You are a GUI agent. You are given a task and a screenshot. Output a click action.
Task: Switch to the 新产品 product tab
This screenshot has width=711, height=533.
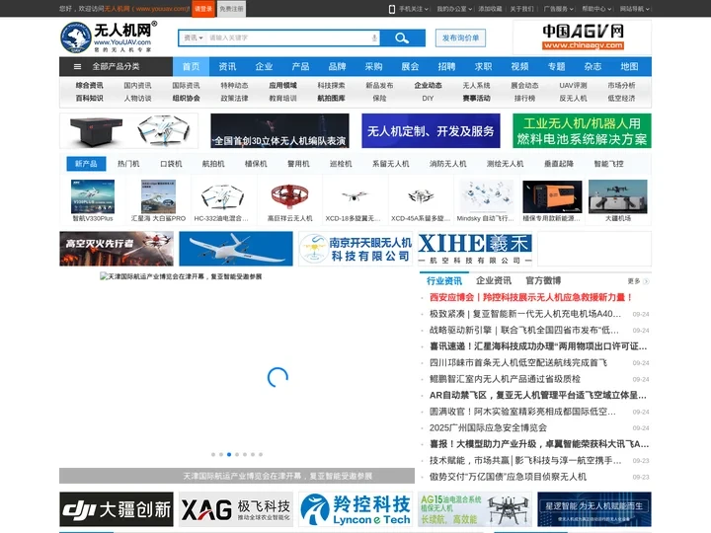coord(86,164)
